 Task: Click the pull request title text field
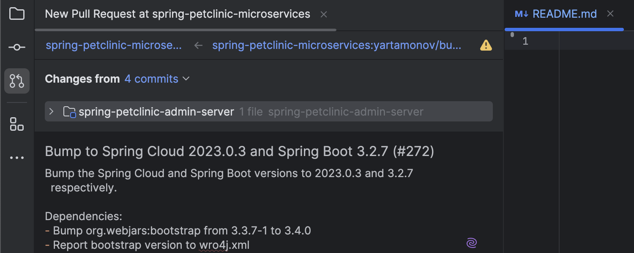point(239,151)
